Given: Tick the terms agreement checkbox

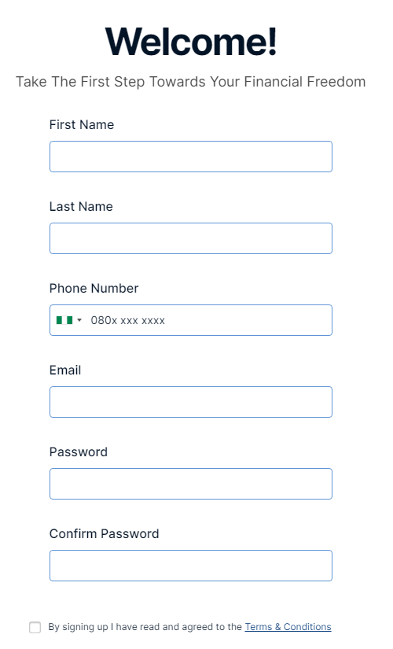Looking at the screenshot, I should pyautogui.click(x=35, y=627).
